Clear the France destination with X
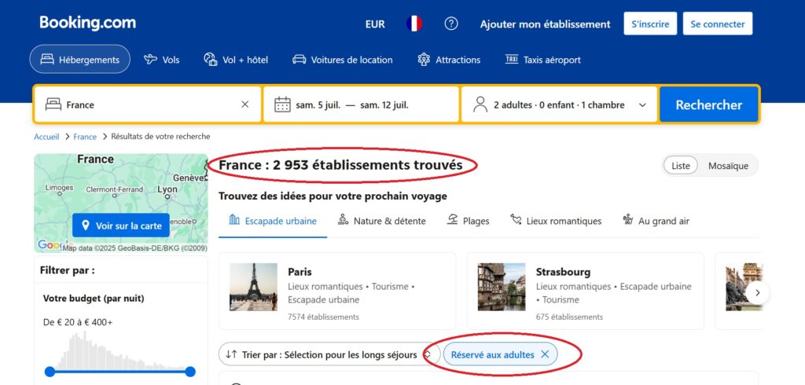This screenshot has width=805, height=385. tap(245, 104)
